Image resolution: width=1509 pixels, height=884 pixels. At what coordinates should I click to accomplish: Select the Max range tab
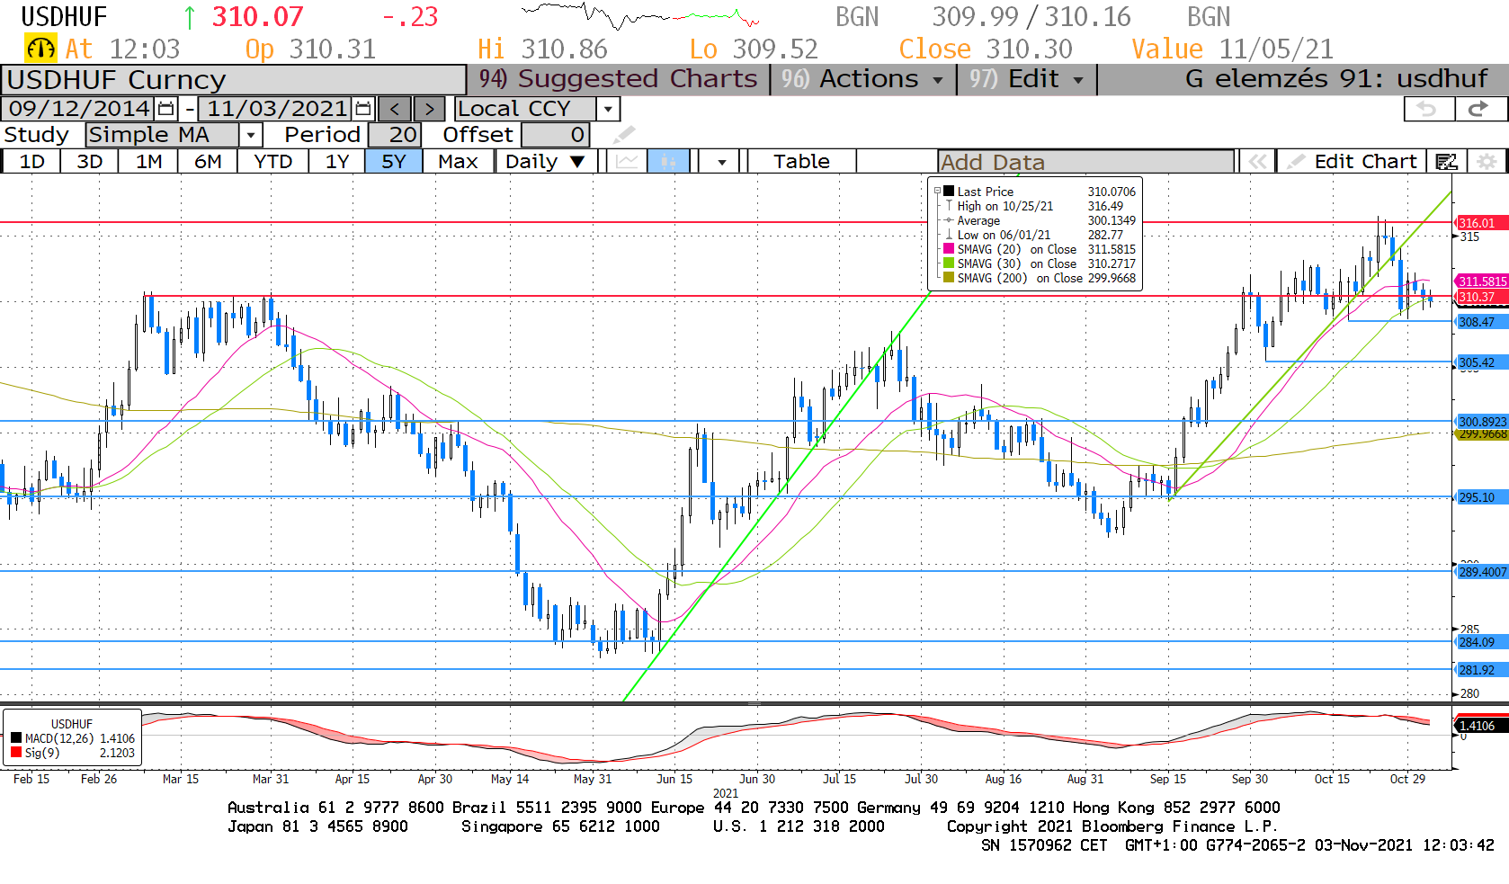(458, 162)
